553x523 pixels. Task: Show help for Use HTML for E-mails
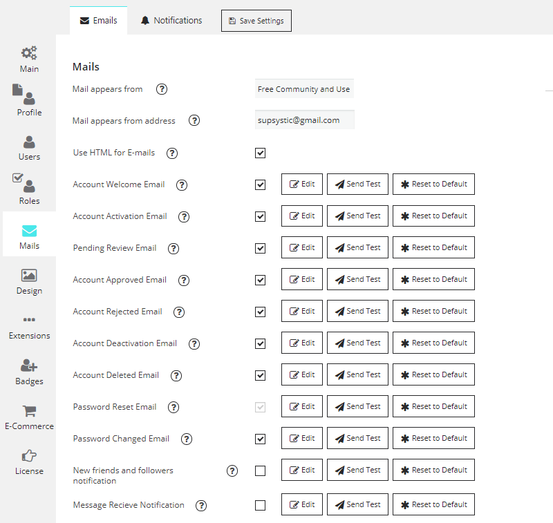tap(172, 153)
